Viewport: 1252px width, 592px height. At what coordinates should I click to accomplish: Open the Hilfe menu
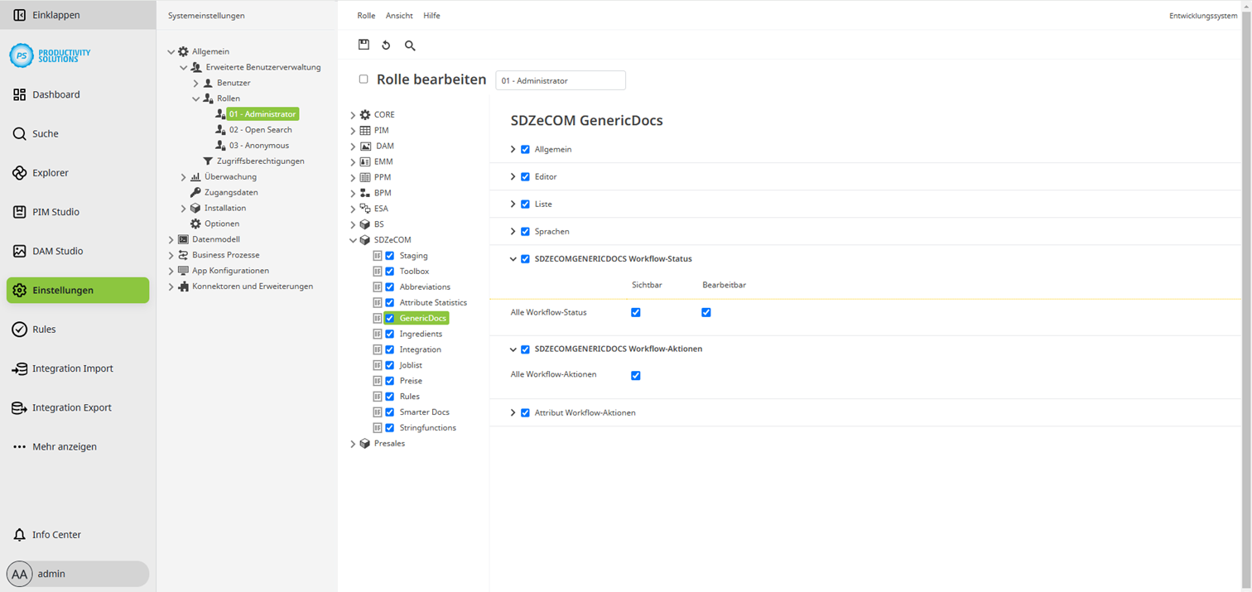tap(431, 15)
